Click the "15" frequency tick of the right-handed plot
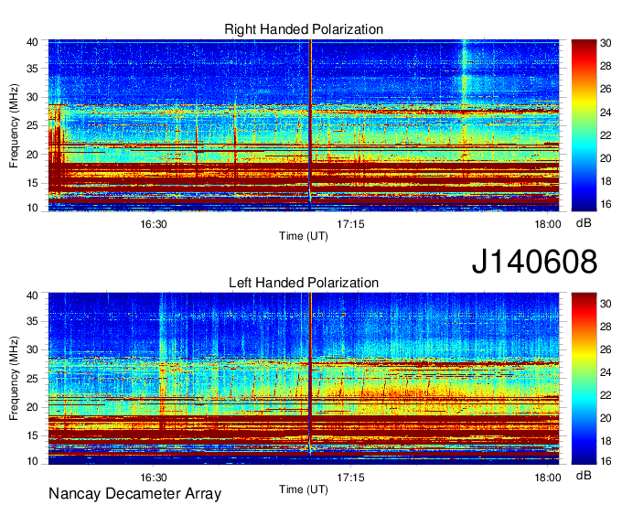Image resolution: width=622 pixels, height=505 pixels. pyautogui.click(x=32, y=183)
